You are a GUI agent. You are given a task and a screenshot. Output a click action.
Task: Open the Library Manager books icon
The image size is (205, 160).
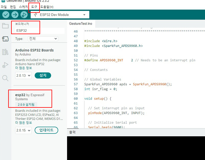[x=5, y=52]
